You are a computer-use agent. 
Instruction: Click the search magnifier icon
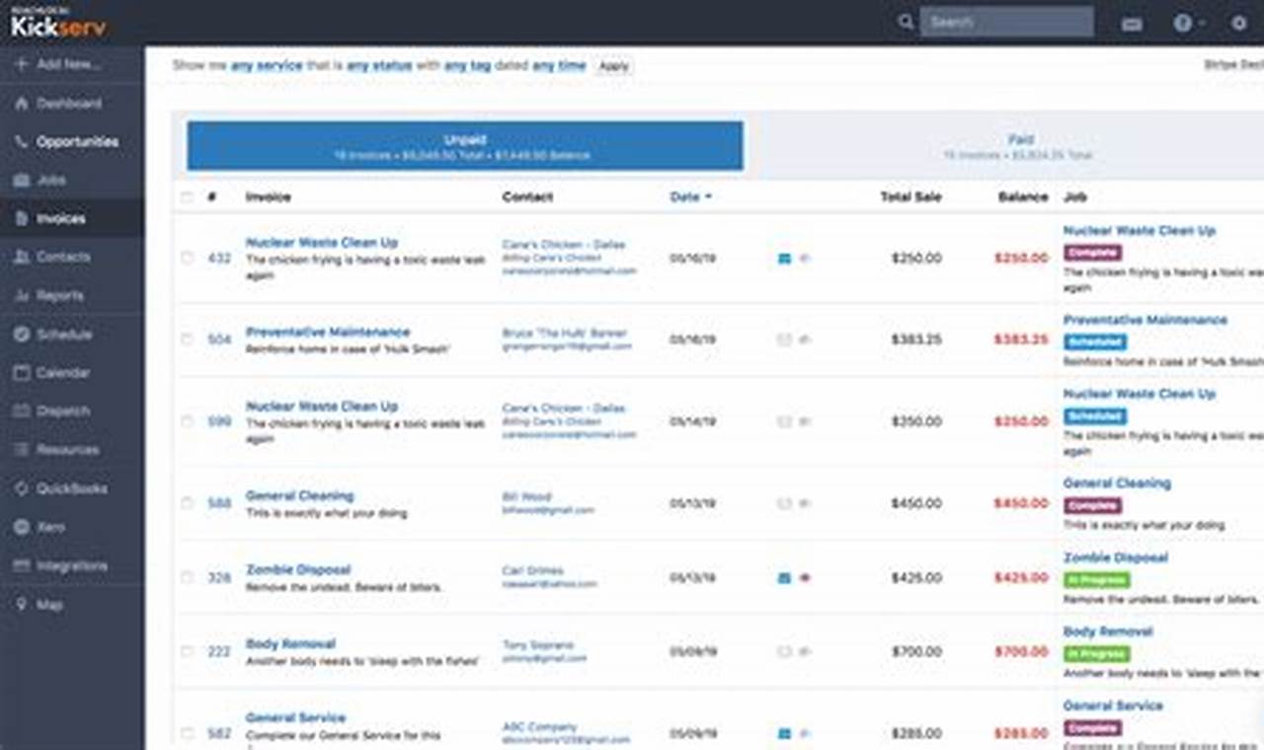tap(906, 22)
